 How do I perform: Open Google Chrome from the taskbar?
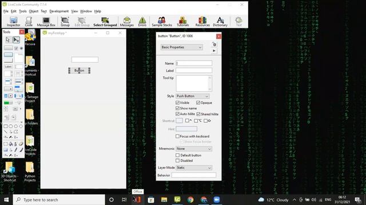coord(190,199)
